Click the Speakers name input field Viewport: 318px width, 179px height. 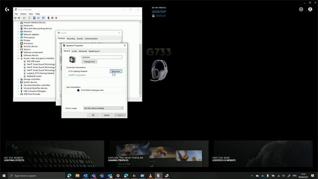[102, 57]
